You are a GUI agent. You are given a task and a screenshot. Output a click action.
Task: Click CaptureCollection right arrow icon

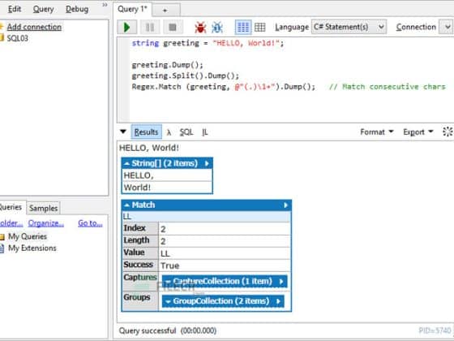click(x=281, y=282)
